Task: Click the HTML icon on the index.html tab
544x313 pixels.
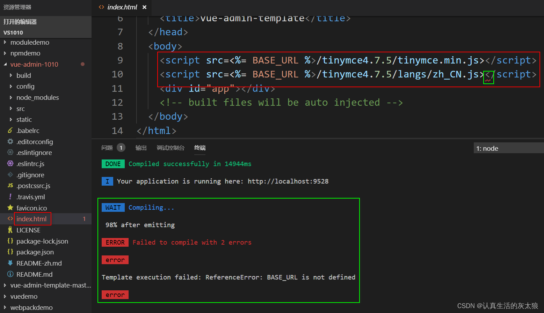Action: 101,7
